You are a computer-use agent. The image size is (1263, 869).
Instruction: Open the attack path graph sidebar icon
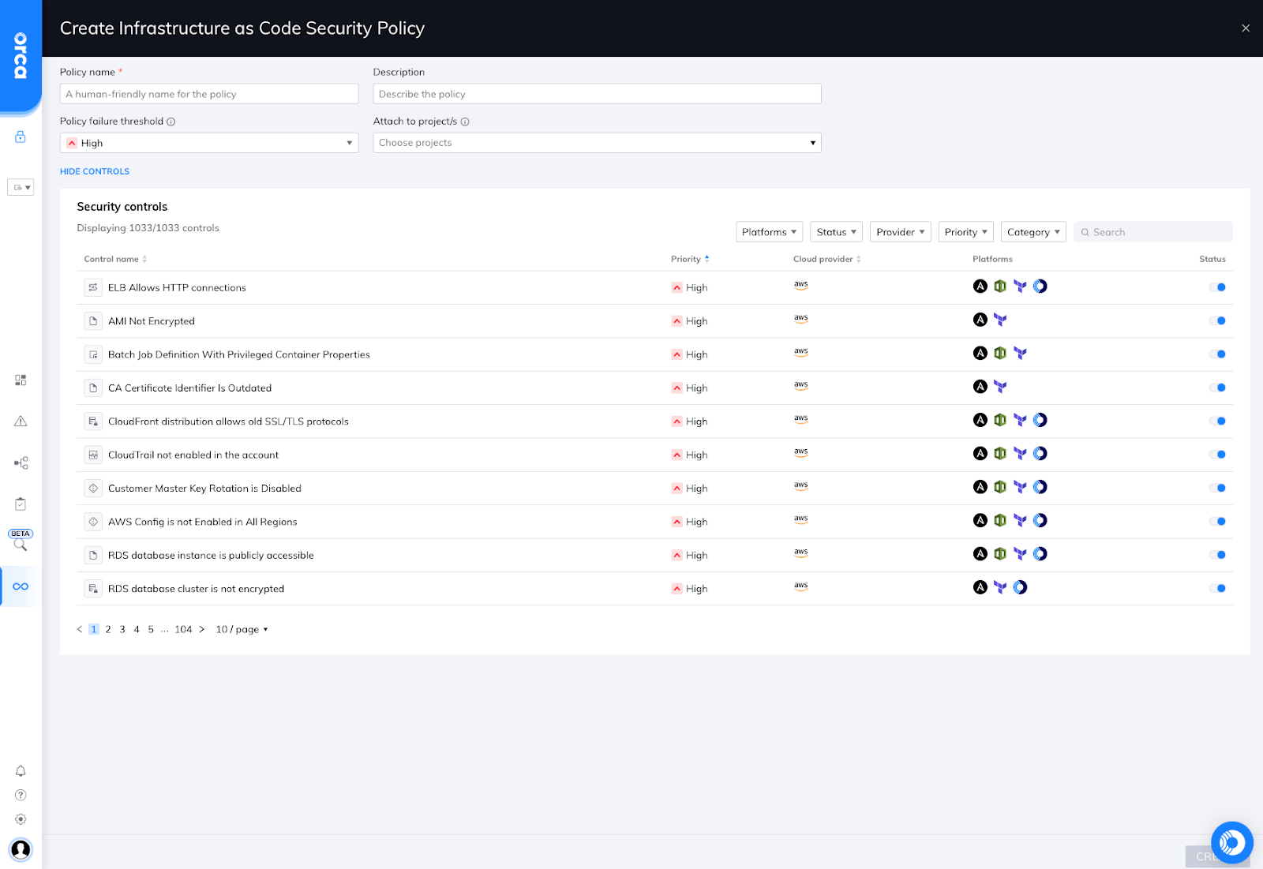[x=20, y=463]
